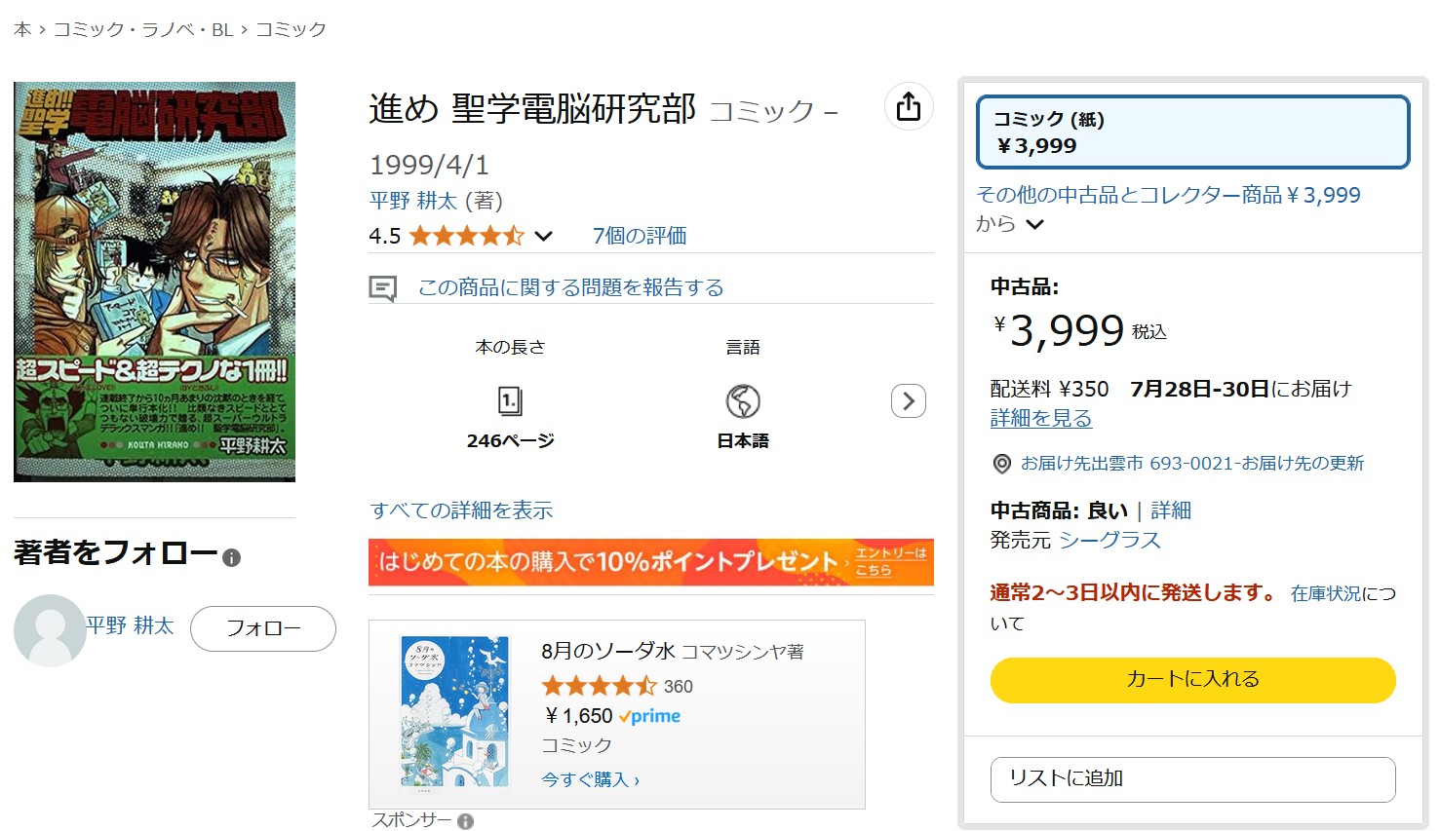
Task: Click the report problem speech bubble icon
Action: coord(383,288)
